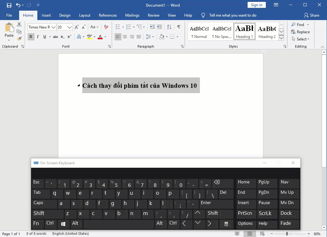Apply shading with the paint bucket icon
This screenshot has height=237, width=327.
coord(162,37)
